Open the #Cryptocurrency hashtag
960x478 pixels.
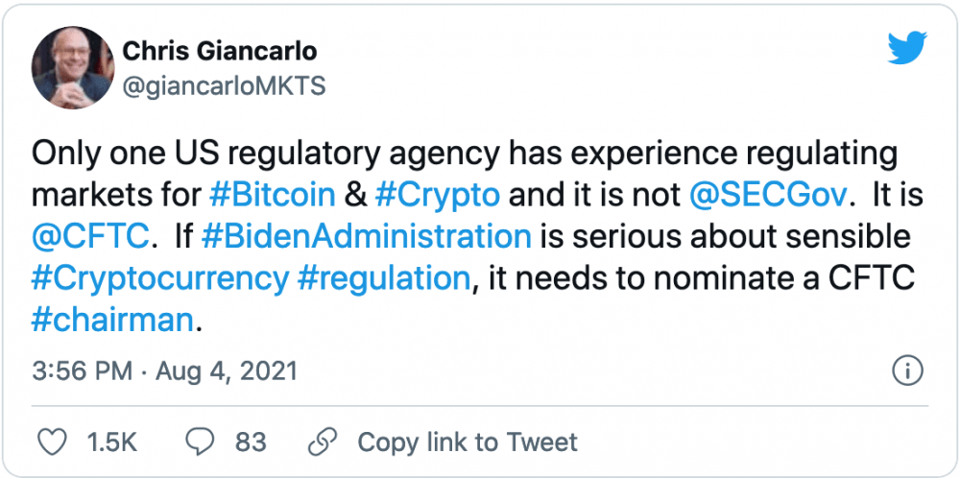coord(160,278)
